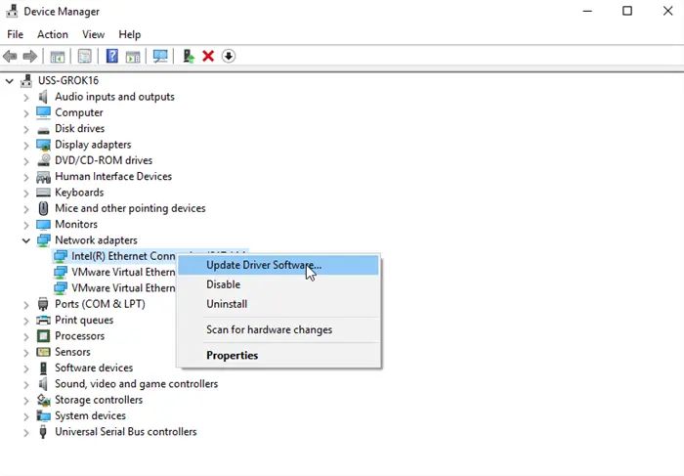
Task: Click the Audio inputs and outputs speaker icon
Action: tap(43, 97)
